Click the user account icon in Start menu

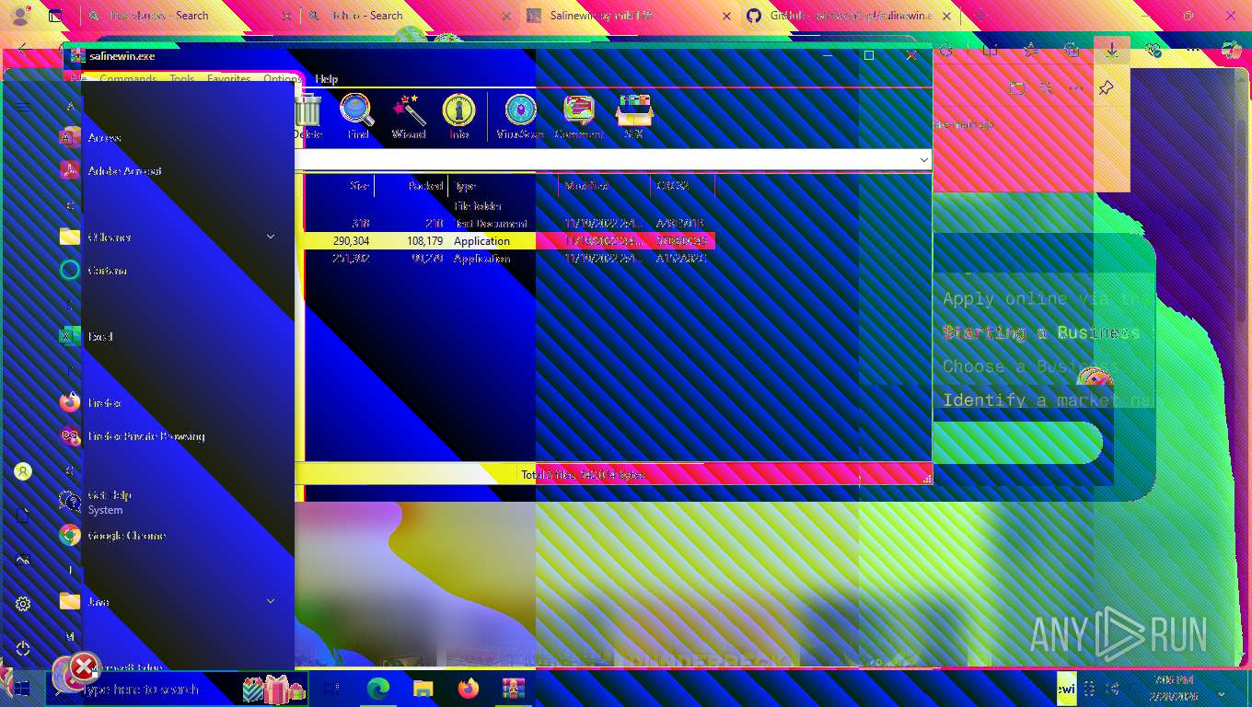[x=23, y=471]
